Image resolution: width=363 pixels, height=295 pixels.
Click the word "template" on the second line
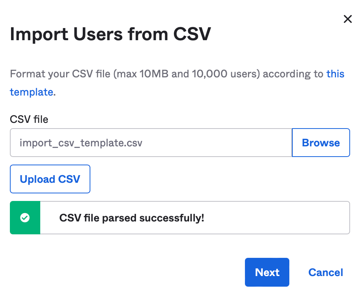(x=31, y=92)
